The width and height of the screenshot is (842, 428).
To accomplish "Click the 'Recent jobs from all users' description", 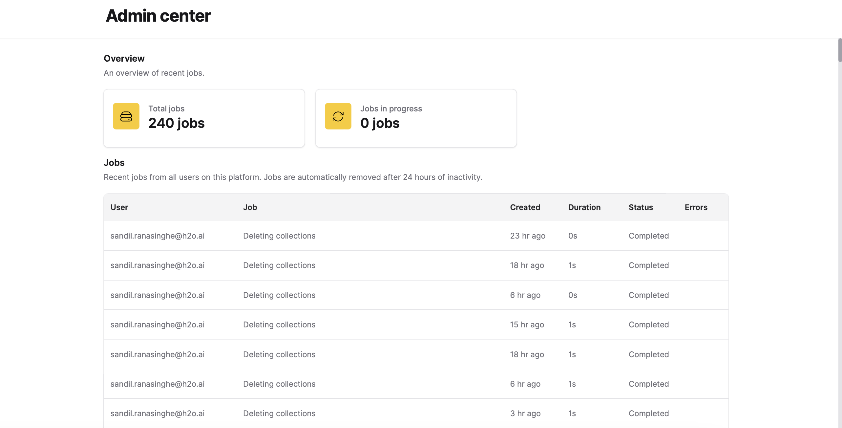I will pos(293,177).
